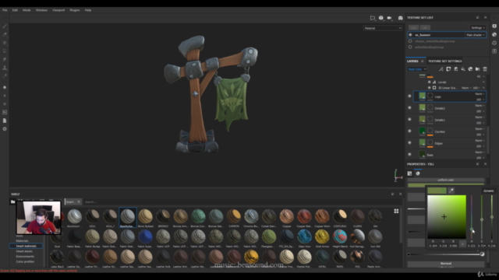Select the Polygon Fill tool
499x280 pixels.
[x=5, y=51]
